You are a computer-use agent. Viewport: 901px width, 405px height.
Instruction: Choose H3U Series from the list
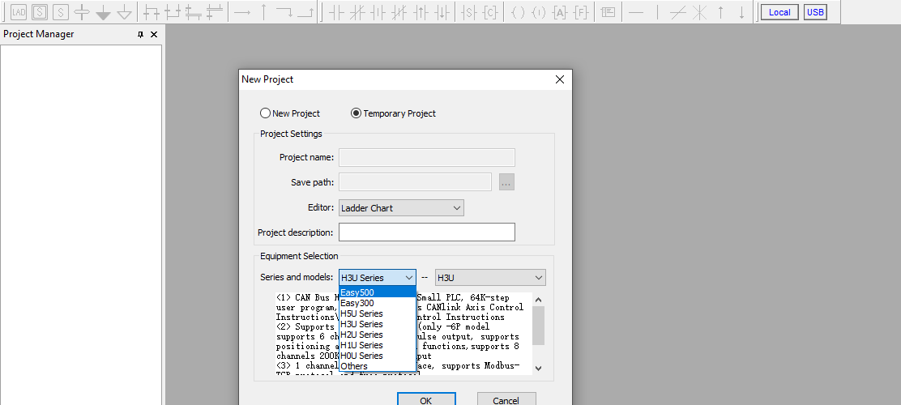(378, 324)
